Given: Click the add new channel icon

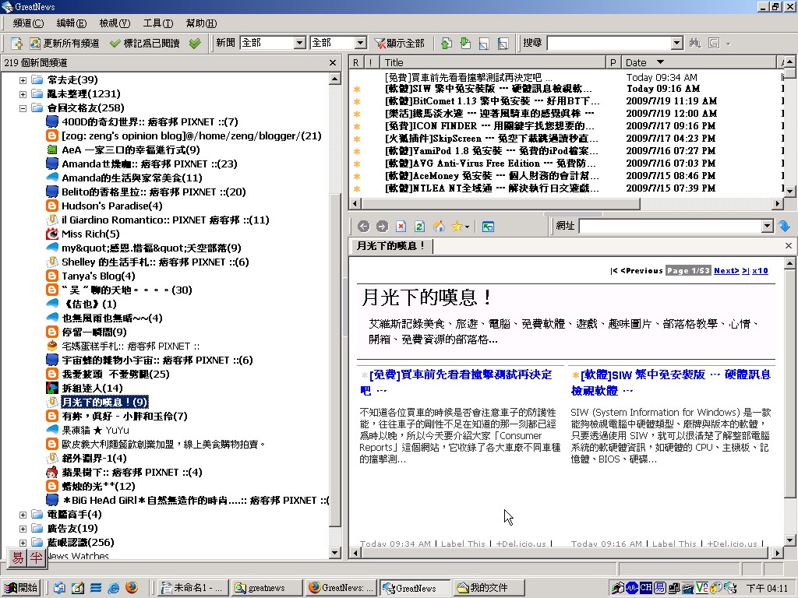Looking at the screenshot, I should (16, 44).
